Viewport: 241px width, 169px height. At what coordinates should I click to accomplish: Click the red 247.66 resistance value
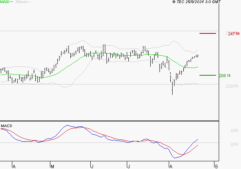(234, 34)
